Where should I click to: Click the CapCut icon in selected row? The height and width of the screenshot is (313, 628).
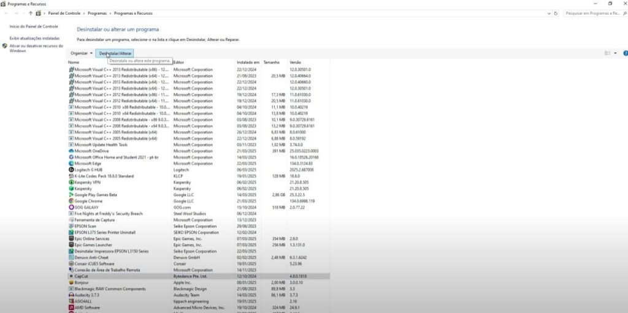coord(71,276)
